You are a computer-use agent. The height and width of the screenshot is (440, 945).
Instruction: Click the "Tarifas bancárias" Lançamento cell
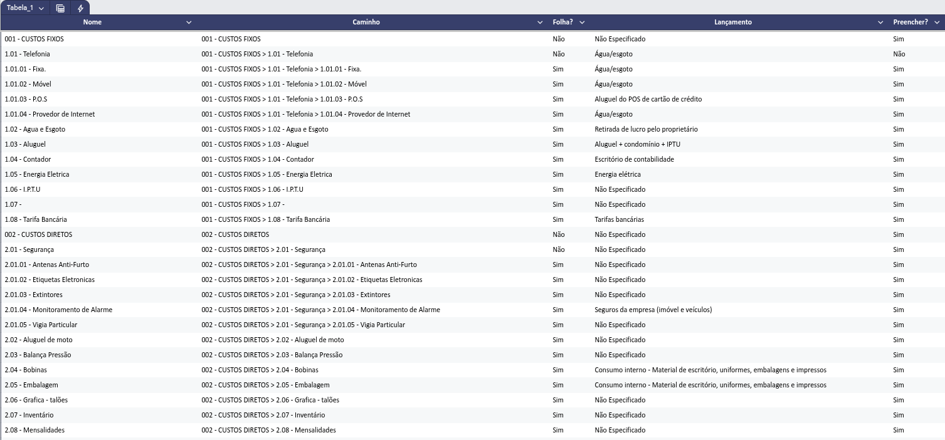pyautogui.click(x=619, y=219)
